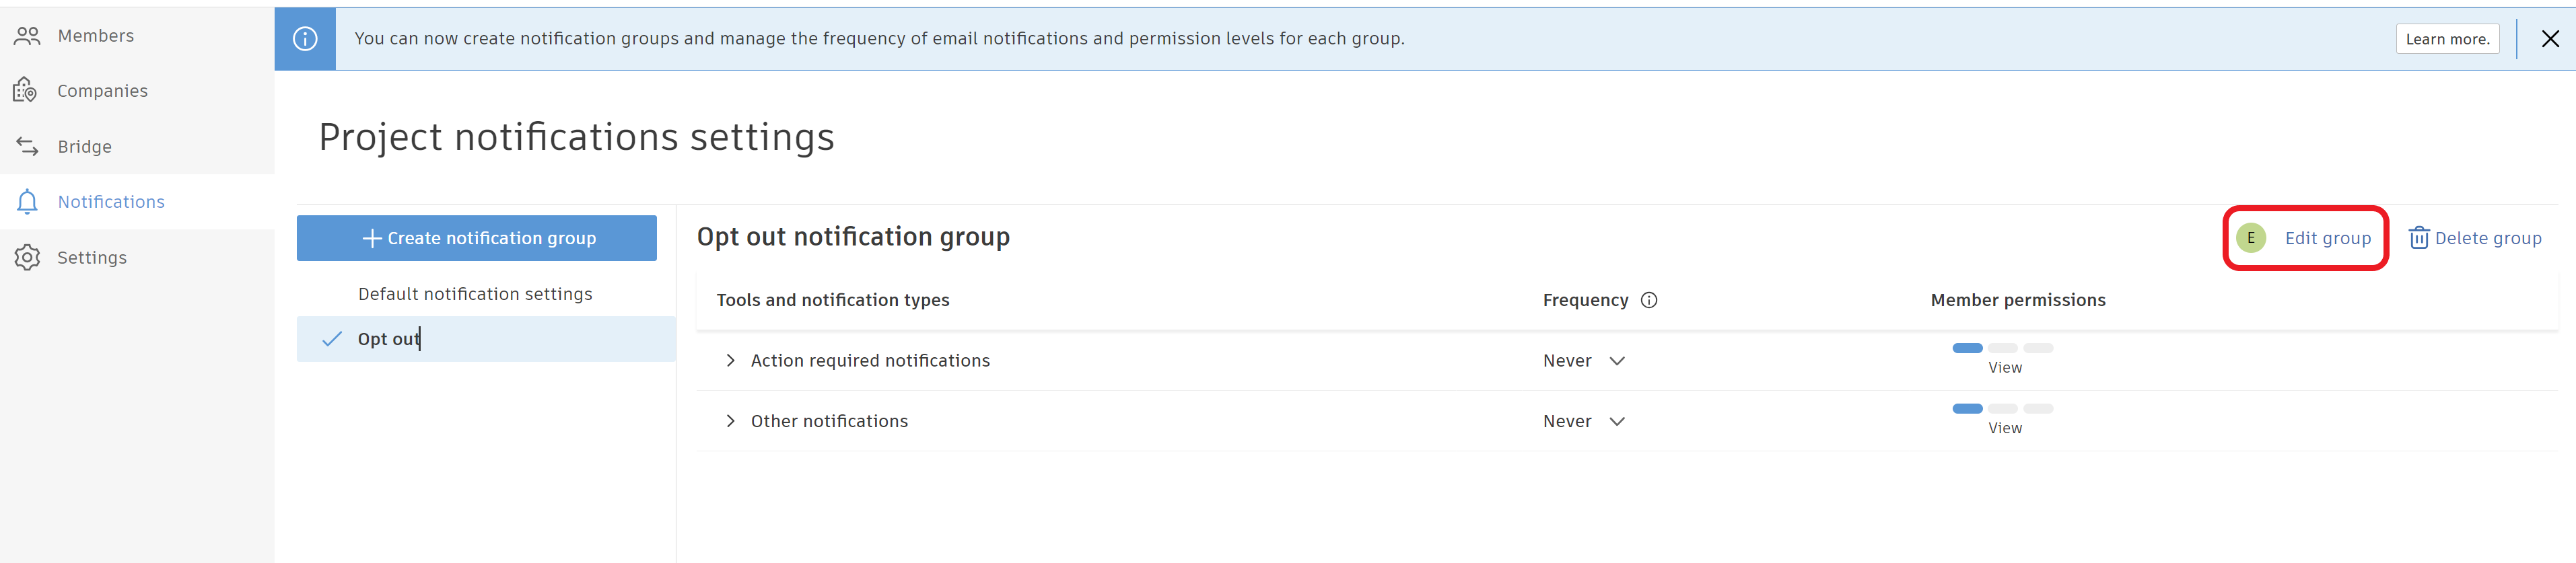Click the green E avatar beside Edit group
The height and width of the screenshot is (563, 2576).
click(x=2251, y=238)
